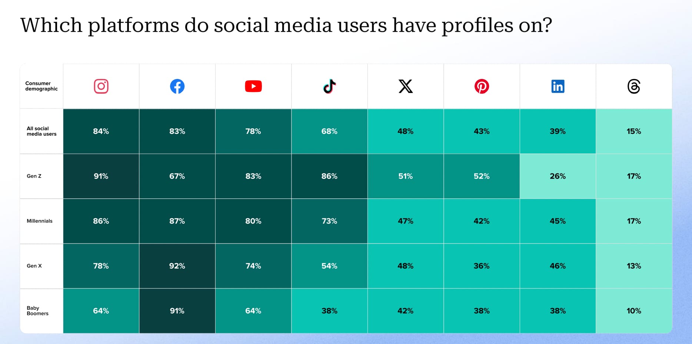Select the X platform icon
The width and height of the screenshot is (692, 344).
(406, 86)
